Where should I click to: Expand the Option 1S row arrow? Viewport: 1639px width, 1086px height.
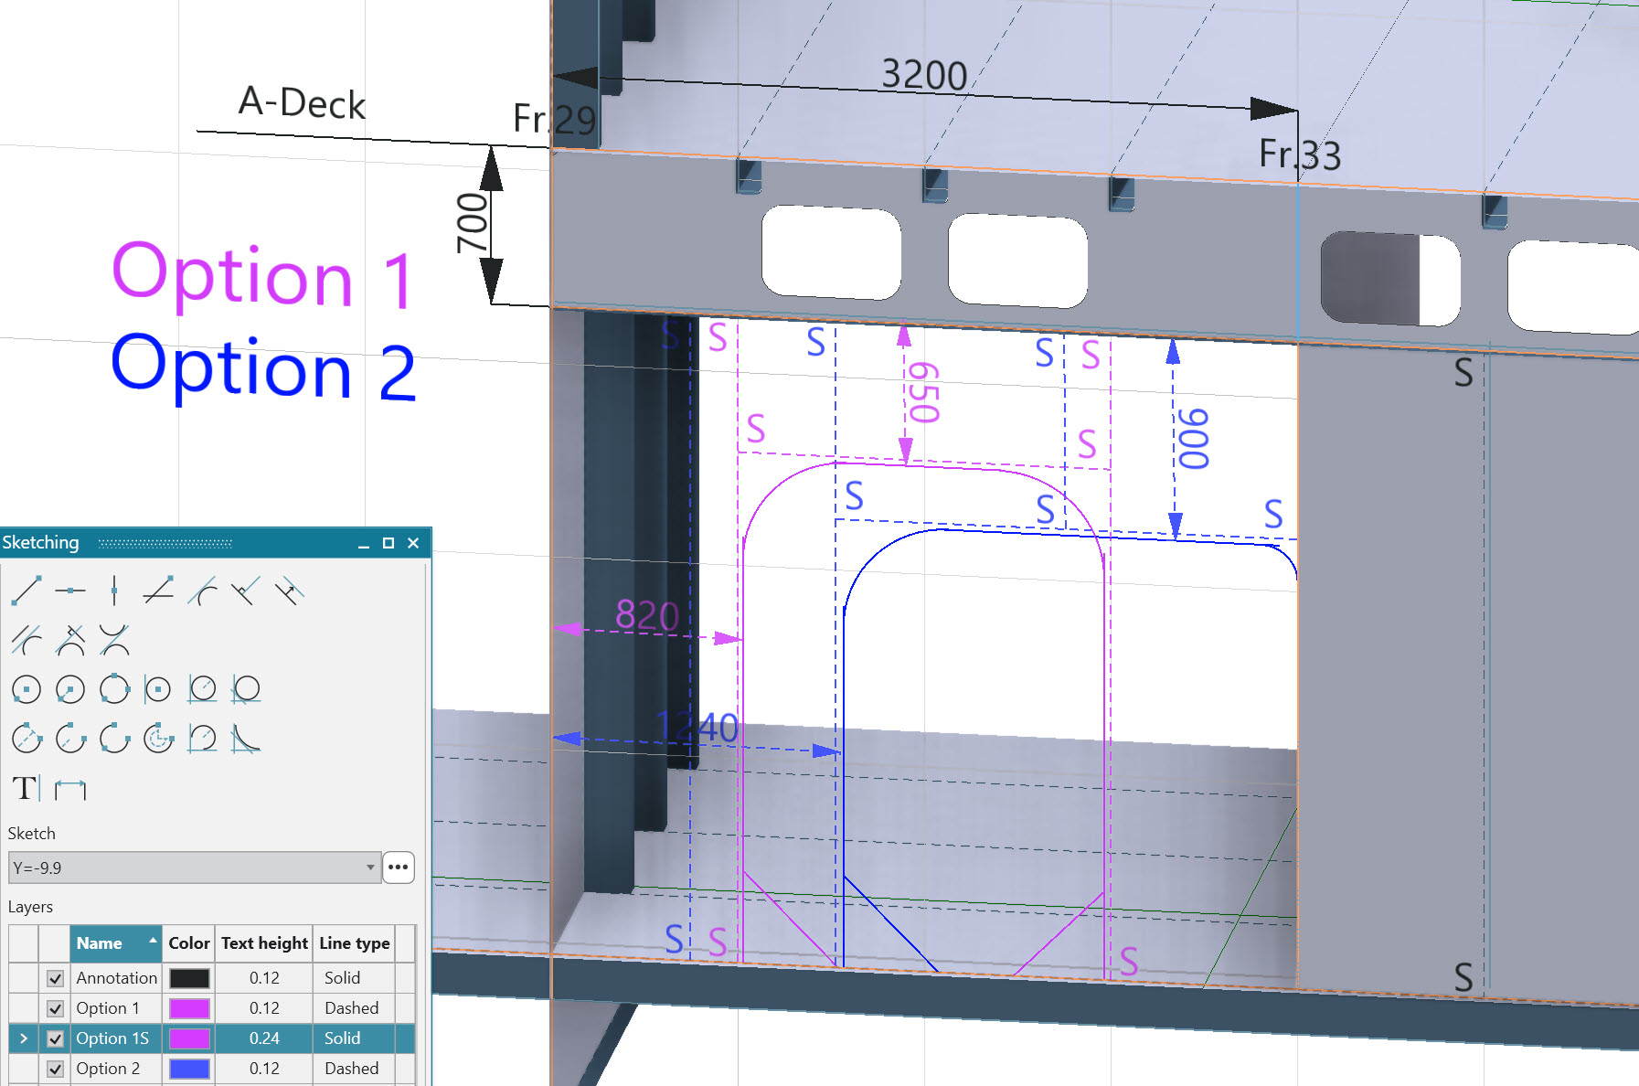24,1038
